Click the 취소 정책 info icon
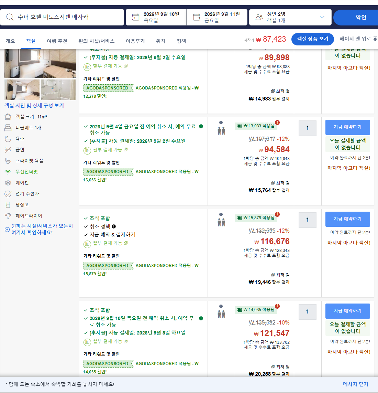This screenshot has width=378, height=393. [x=114, y=226]
